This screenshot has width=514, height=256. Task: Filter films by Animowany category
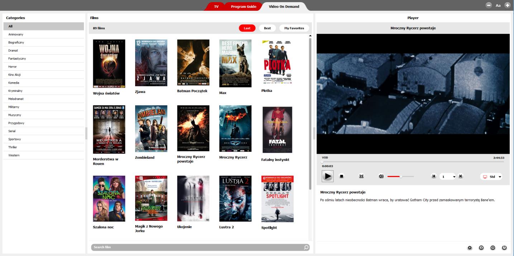[x=44, y=34]
